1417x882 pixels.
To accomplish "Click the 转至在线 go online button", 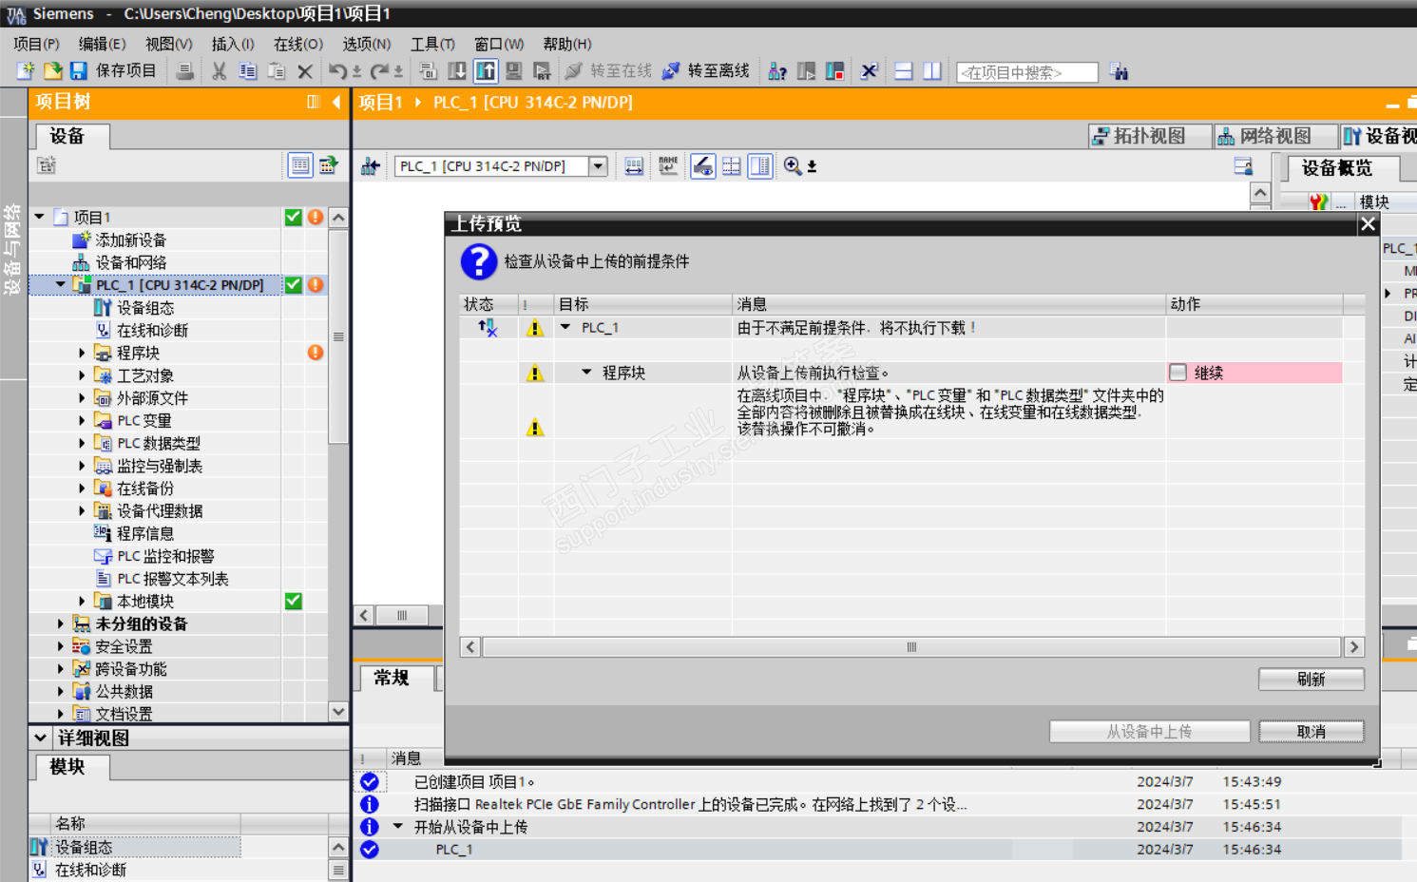I will [x=608, y=71].
